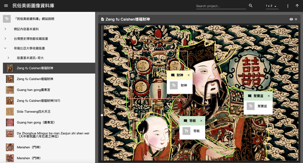This screenshot has height=163, width=303.
Task: Click the Tr icon in 聚寶盆 popup
Action: coord(251,106)
